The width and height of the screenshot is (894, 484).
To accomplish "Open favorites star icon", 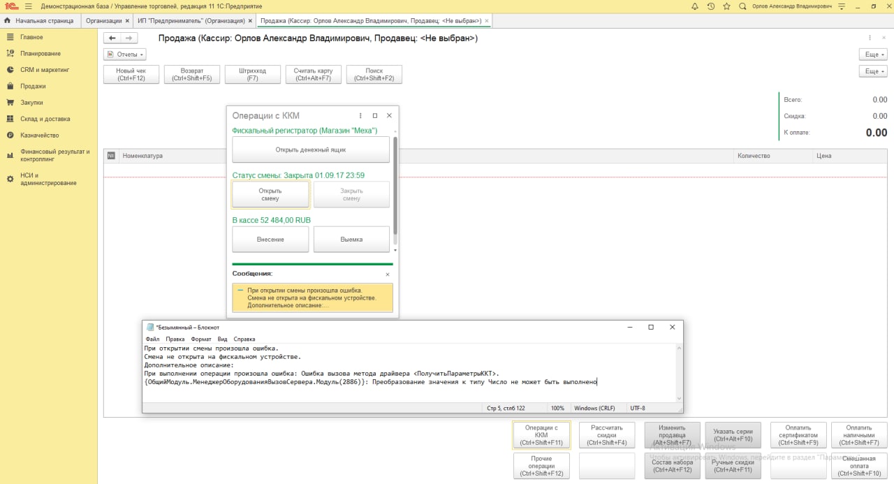I will (727, 6).
